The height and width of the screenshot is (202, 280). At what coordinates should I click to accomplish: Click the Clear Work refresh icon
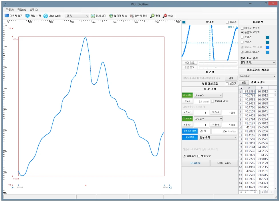[46, 16]
